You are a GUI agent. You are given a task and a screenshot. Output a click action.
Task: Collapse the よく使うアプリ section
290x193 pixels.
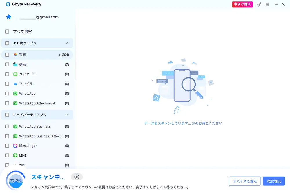(67, 43)
